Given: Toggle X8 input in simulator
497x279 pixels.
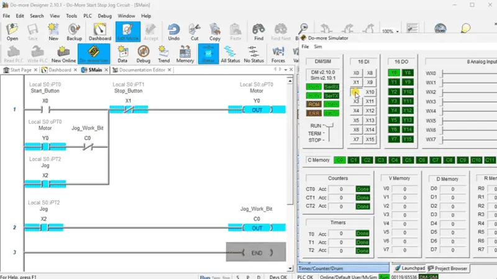Looking at the screenshot, I should [x=370, y=73].
